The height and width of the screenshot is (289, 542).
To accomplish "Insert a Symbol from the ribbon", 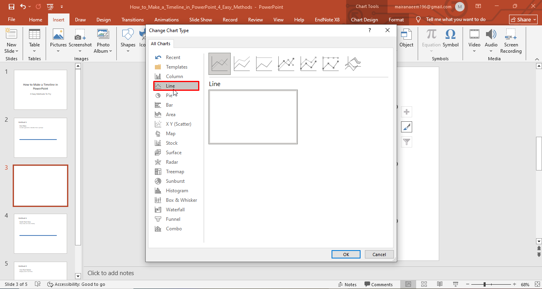I will pos(451,38).
